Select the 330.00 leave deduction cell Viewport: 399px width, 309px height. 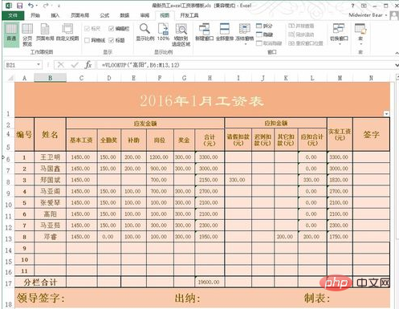(x=238, y=180)
